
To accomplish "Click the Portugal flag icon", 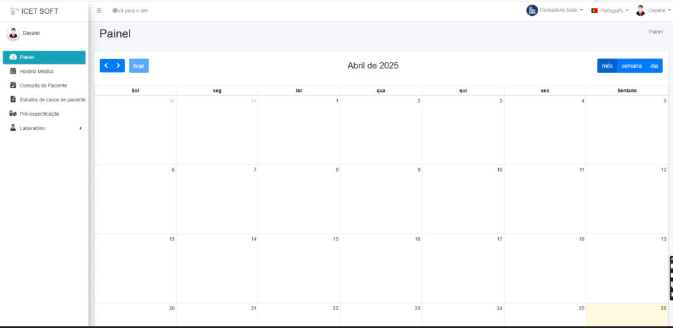I will click(594, 11).
